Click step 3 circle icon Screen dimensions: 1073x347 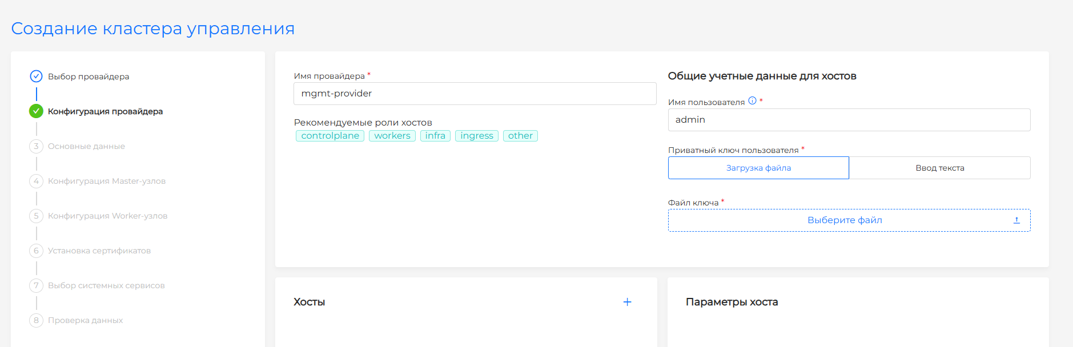(x=36, y=146)
